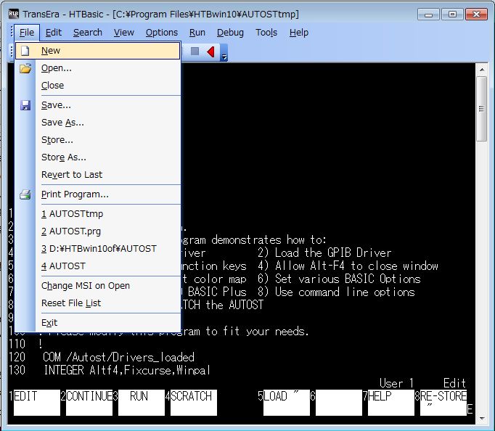Click the red left arrow toolbar icon
Viewport: 495px width, 431px height.
point(211,52)
